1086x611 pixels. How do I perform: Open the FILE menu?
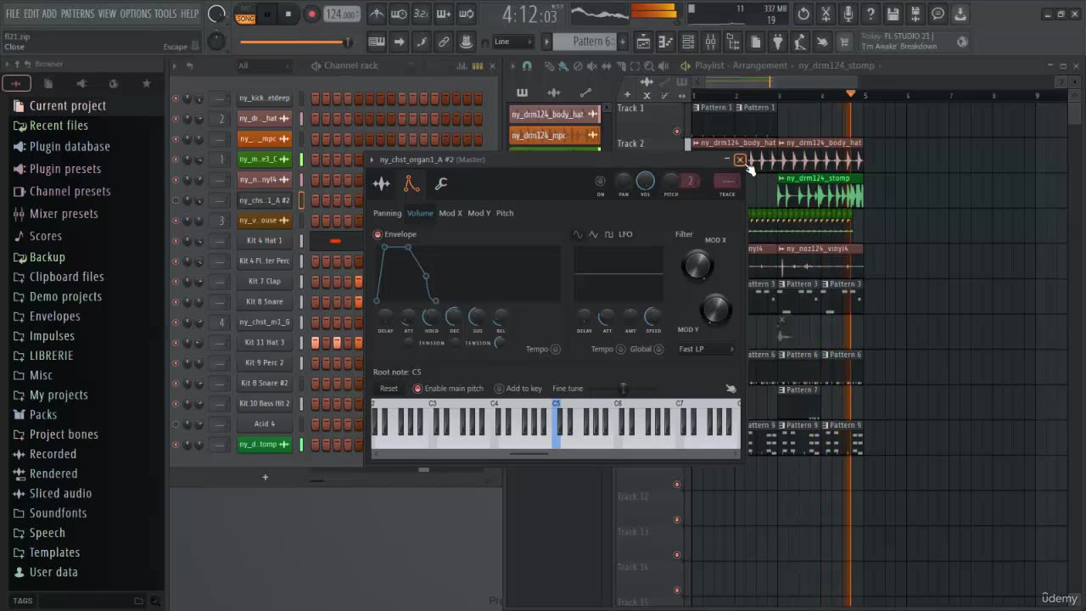coord(13,14)
